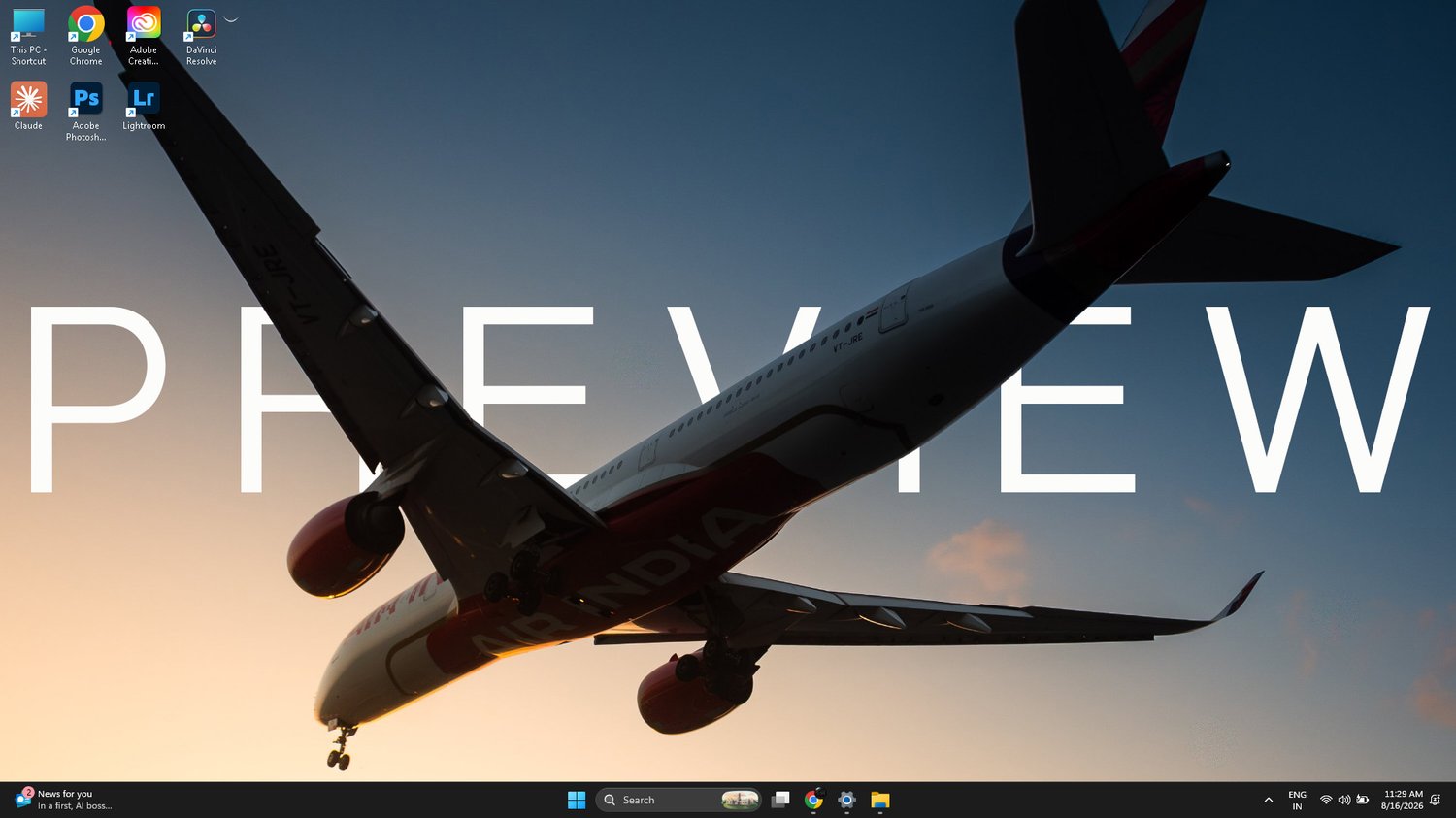The width and height of the screenshot is (1456, 818).
Task: Open Task View from the taskbar
Action: (780, 800)
